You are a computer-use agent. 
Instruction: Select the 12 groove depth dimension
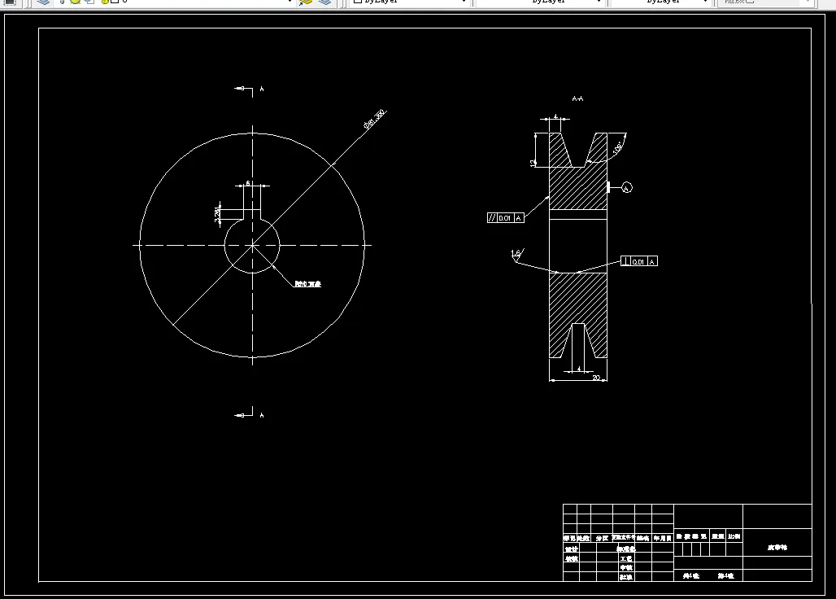click(533, 163)
